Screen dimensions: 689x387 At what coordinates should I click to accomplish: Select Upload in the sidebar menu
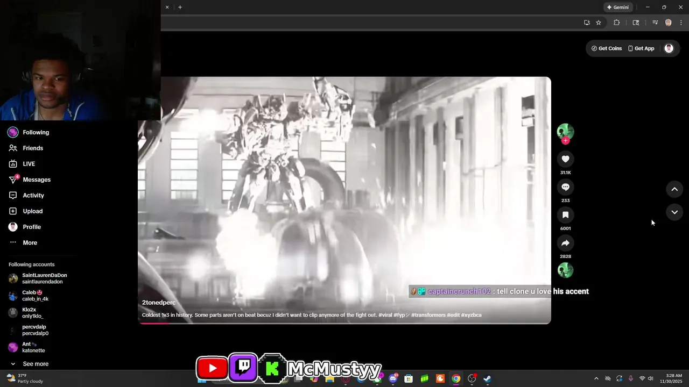coord(33,211)
